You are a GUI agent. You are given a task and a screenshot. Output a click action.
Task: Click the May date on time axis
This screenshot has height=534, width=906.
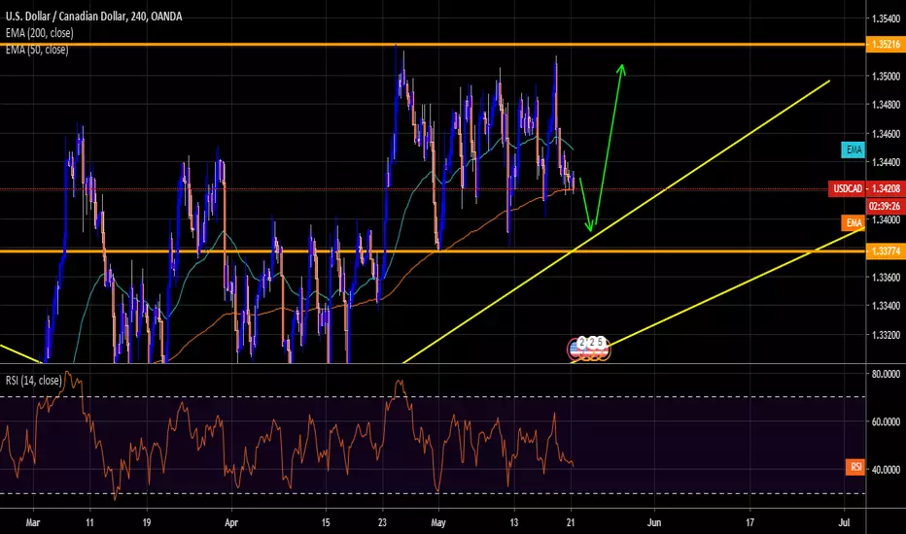tap(438, 522)
